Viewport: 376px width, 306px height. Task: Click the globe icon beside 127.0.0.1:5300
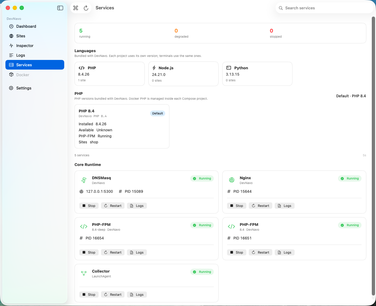(81, 192)
